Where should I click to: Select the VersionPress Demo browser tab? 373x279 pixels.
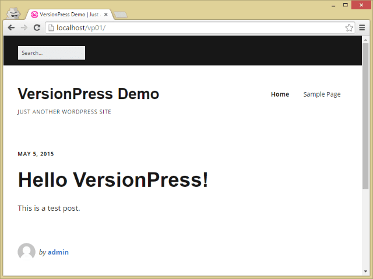tap(69, 15)
